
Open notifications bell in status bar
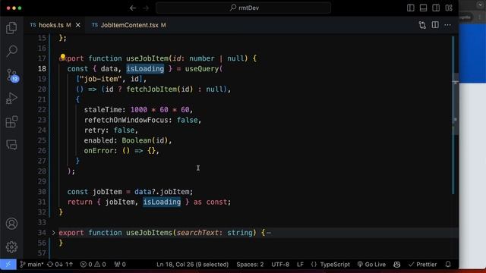[448, 265]
